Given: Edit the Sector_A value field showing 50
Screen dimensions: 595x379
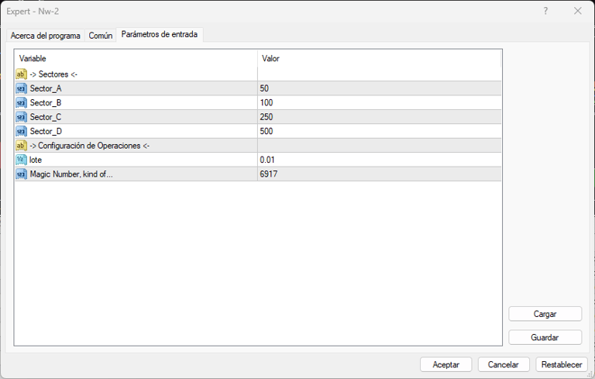Looking at the screenshot, I should pos(380,88).
